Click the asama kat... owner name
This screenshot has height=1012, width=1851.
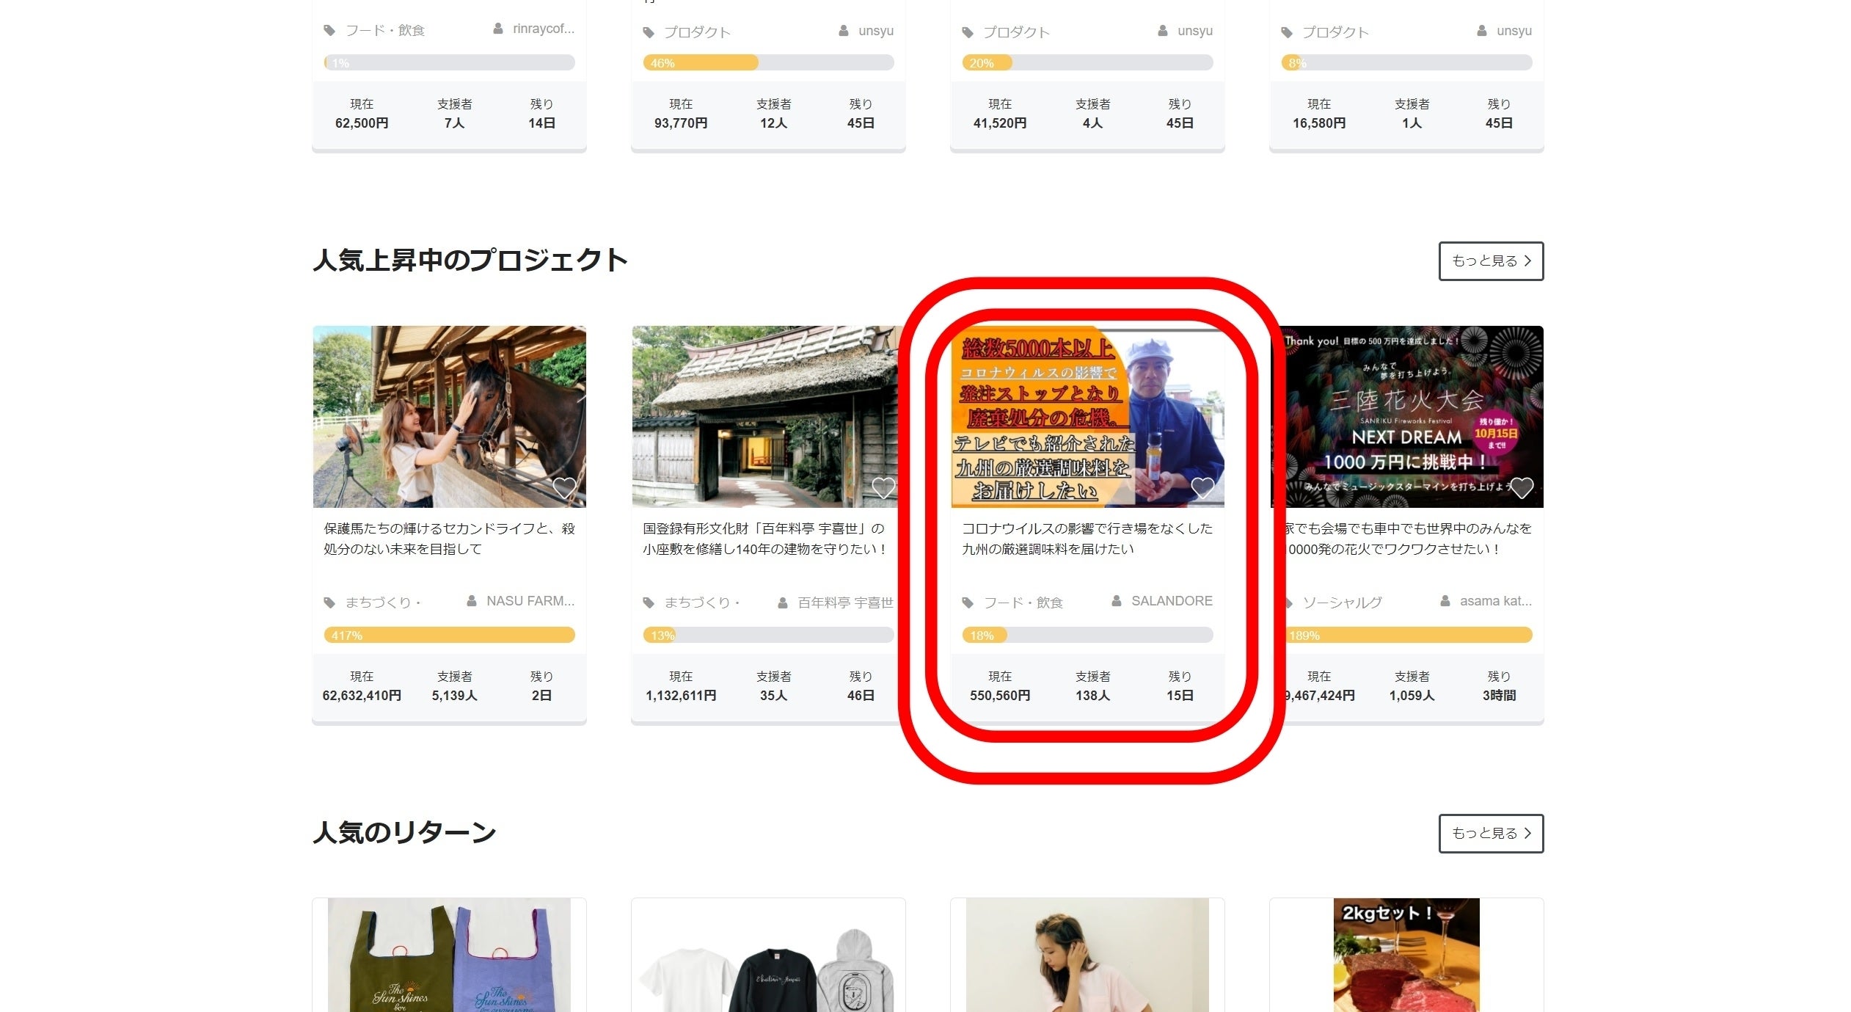1494,601
